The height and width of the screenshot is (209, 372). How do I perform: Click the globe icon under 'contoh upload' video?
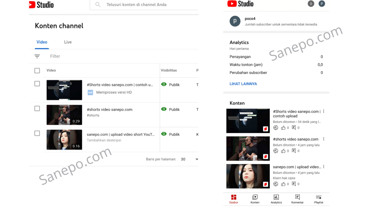(276, 128)
